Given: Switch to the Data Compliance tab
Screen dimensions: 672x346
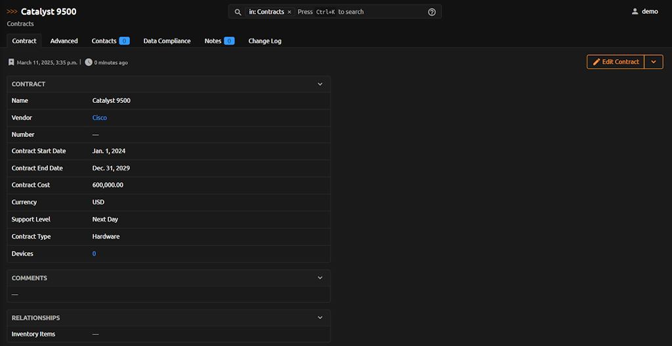Looking at the screenshot, I should click(x=167, y=41).
